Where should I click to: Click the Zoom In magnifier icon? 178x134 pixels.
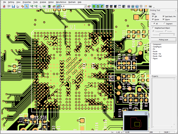31,6
